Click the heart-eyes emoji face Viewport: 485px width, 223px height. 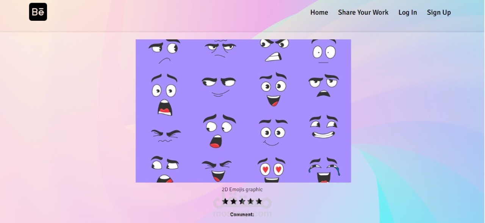(x=272, y=170)
